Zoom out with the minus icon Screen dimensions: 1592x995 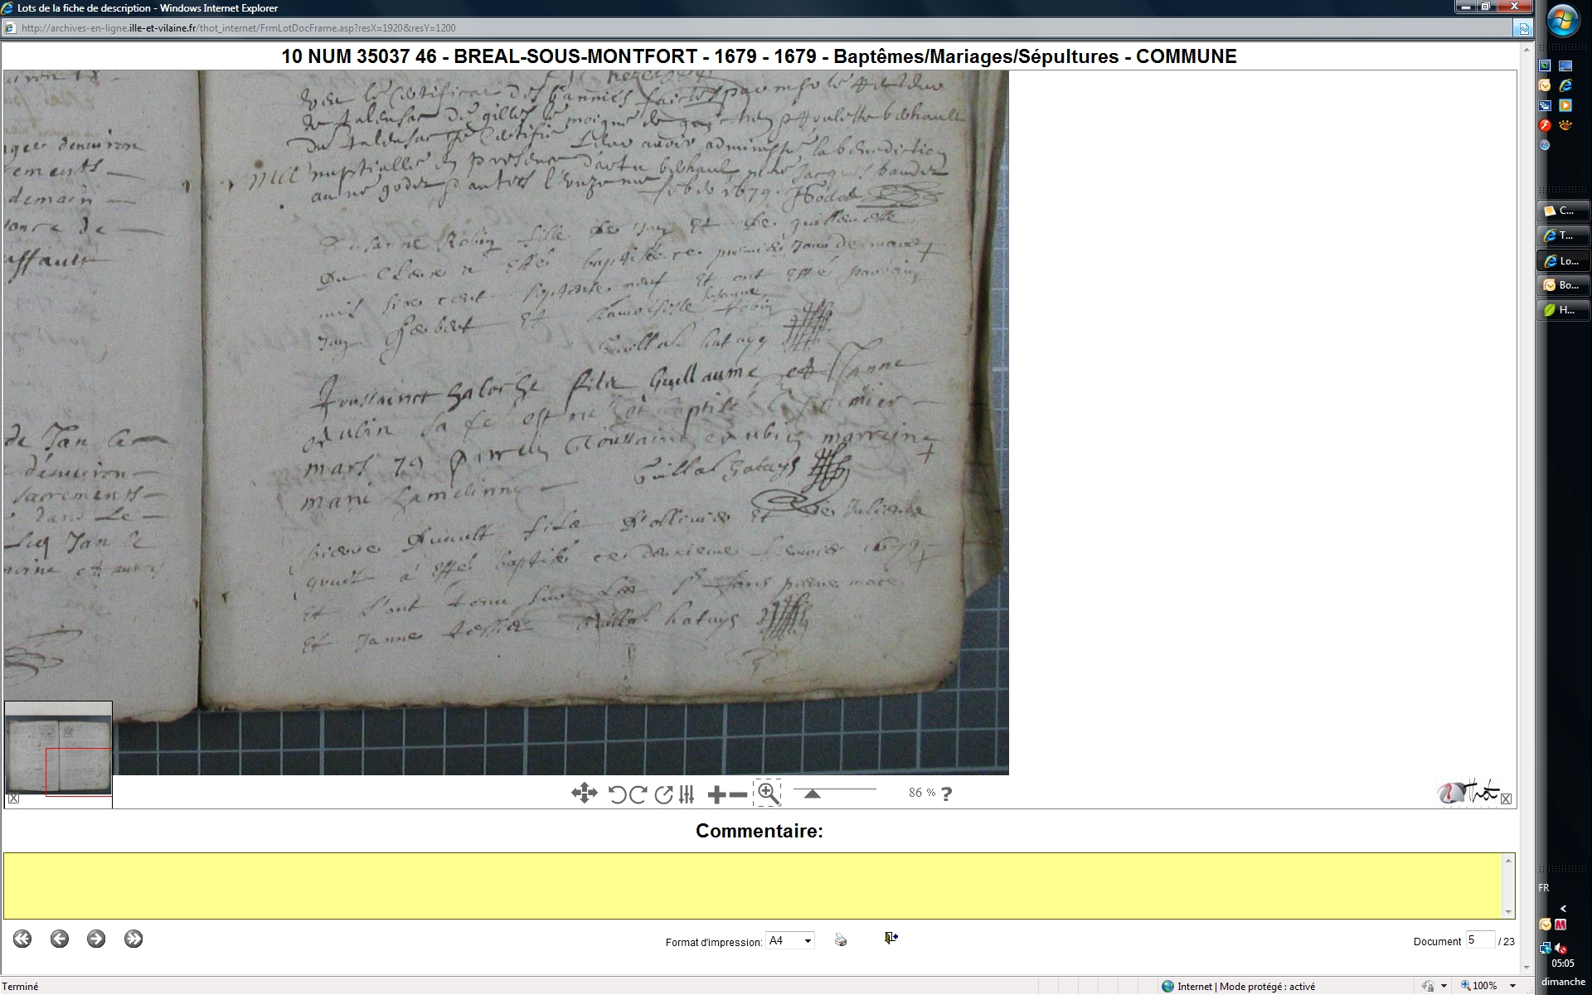point(738,794)
